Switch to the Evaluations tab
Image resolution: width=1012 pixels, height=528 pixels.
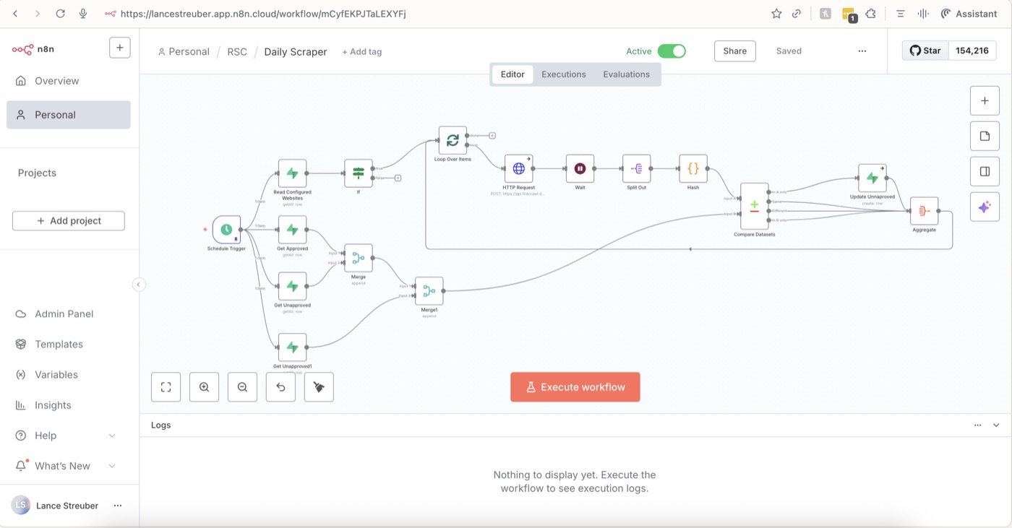click(x=626, y=74)
